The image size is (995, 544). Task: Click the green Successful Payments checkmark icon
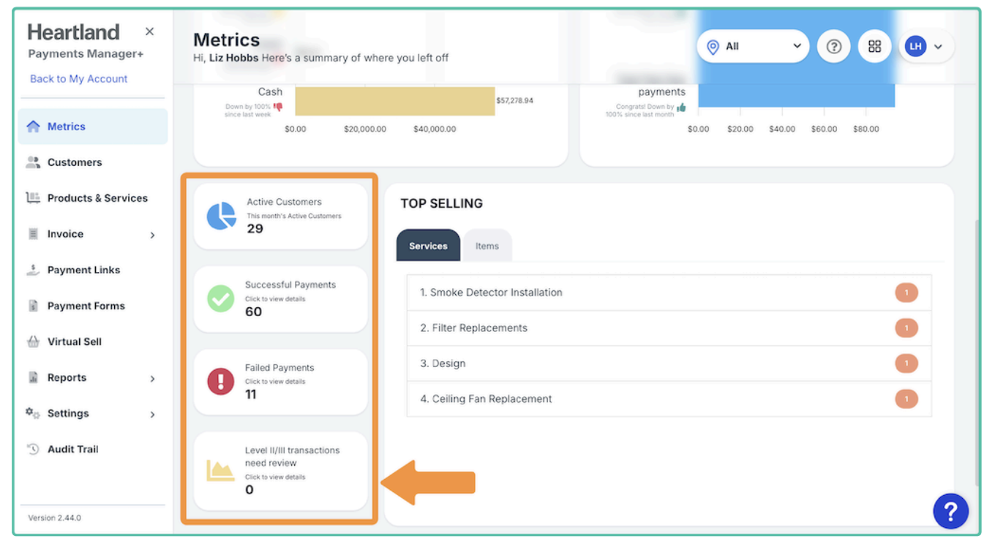pos(221,298)
